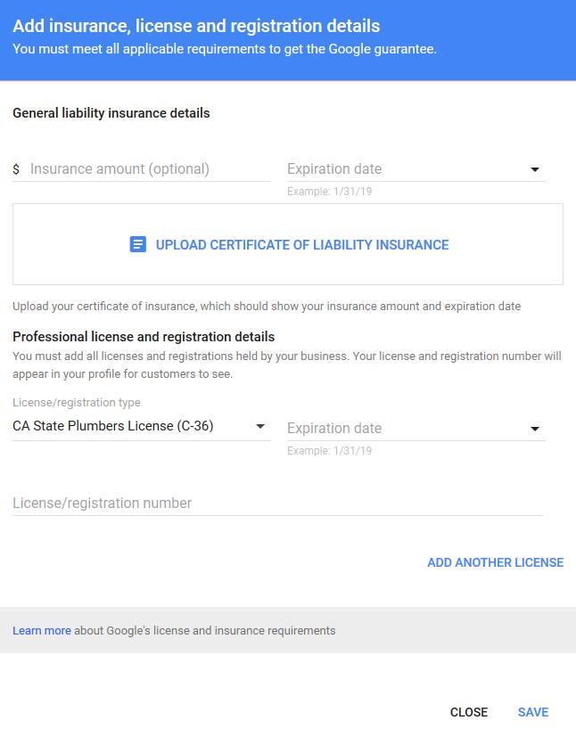This screenshot has height=729, width=576.
Task: Open the Learn more link
Action: click(42, 630)
